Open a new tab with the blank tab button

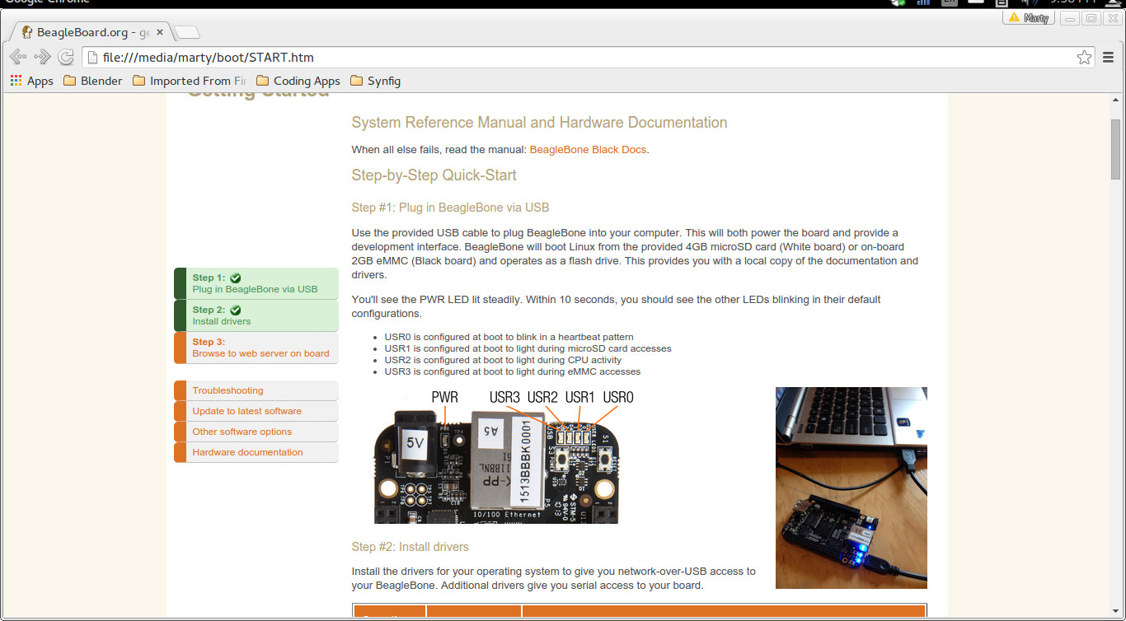pyautogui.click(x=187, y=33)
